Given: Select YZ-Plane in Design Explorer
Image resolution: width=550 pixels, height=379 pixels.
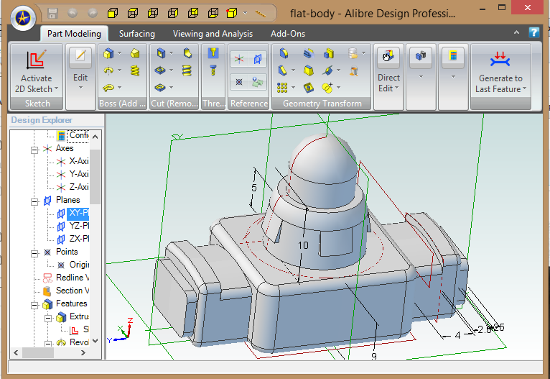Looking at the screenshot, I should 73,226.
